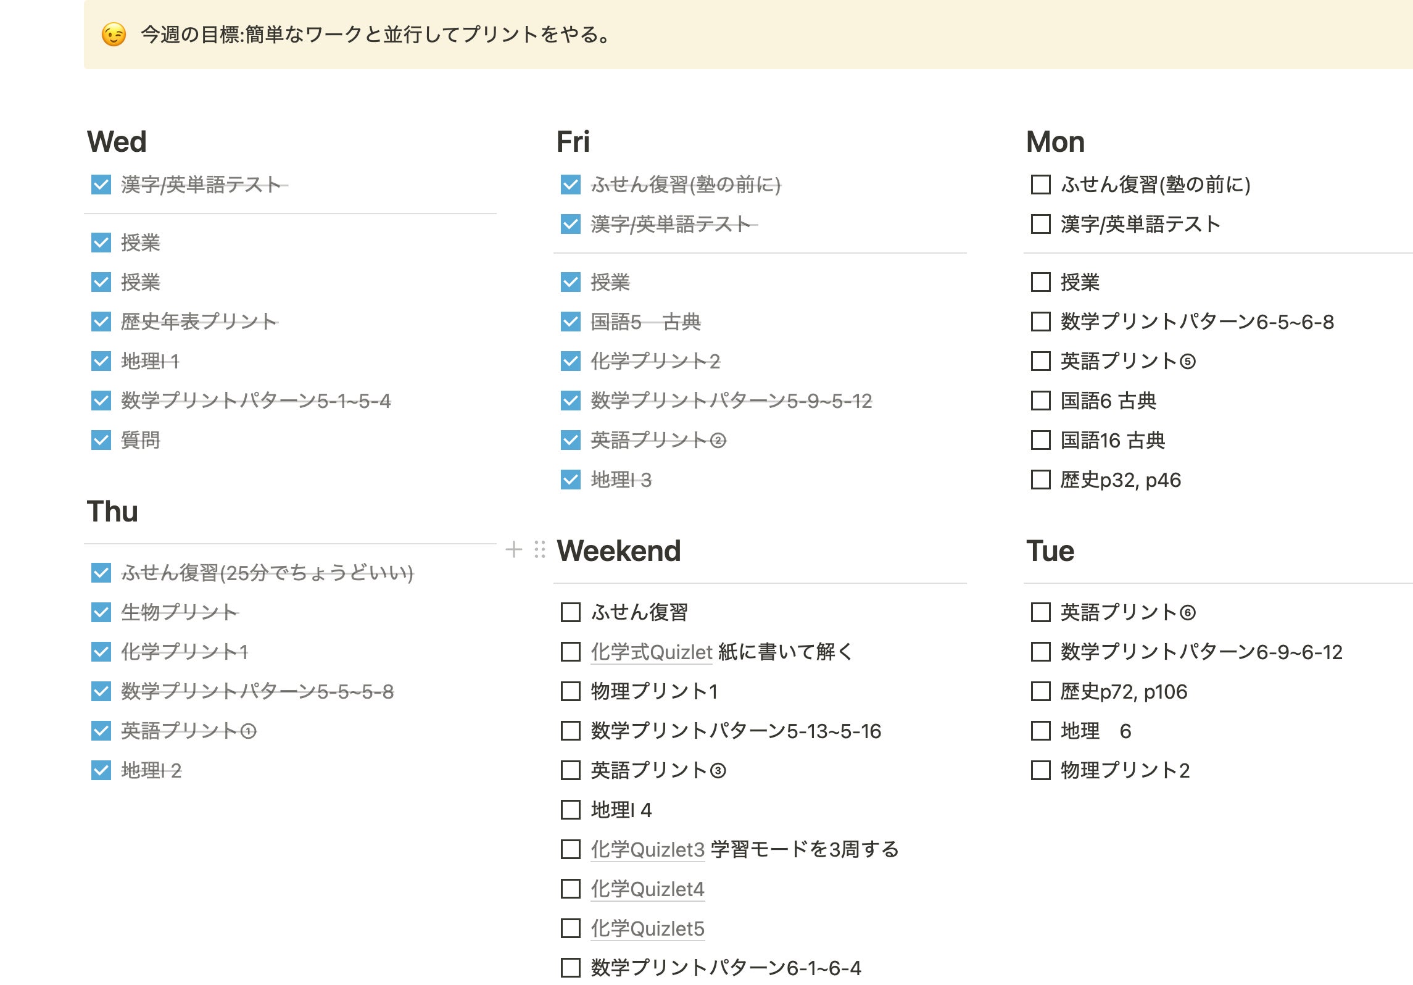Click the winking emoji callout icon
This screenshot has height=985, width=1413.
(x=114, y=35)
